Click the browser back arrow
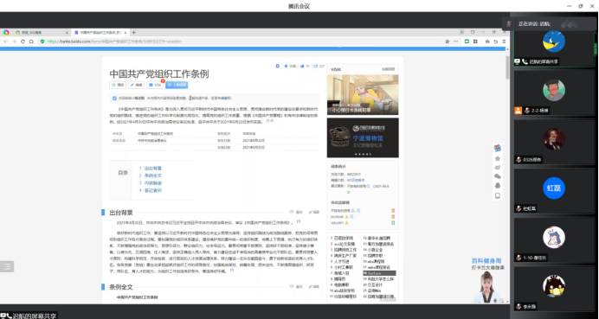The image size is (599, 319). tap(6, 41)
